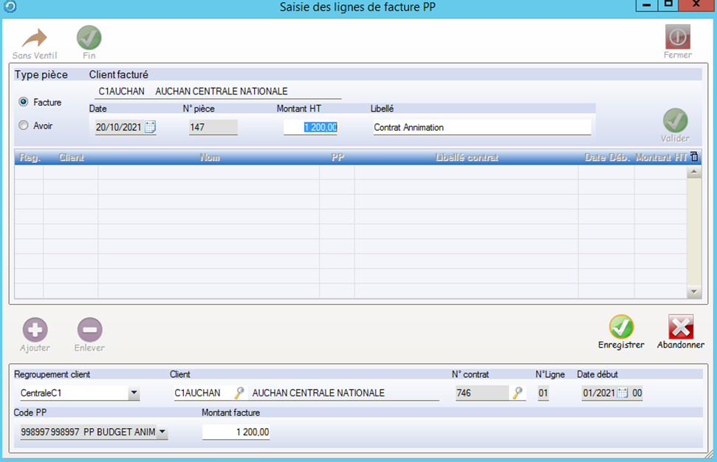
Task: Select the Avoir radio button
Action: coord(24,125)
